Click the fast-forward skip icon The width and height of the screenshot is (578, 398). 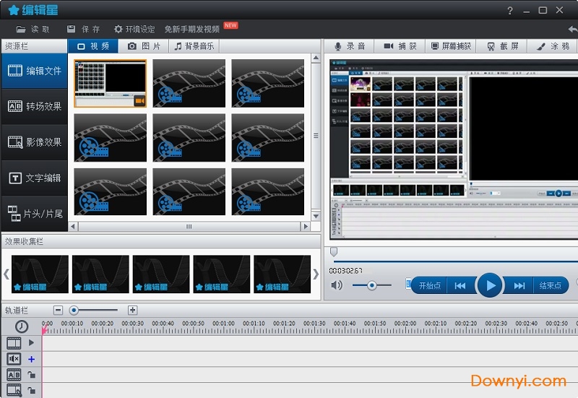pos(519,285)
